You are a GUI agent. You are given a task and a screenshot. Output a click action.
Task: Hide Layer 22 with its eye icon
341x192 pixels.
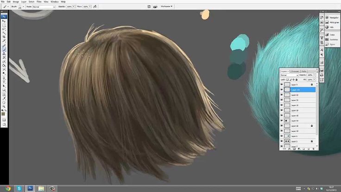pos(282,95)
